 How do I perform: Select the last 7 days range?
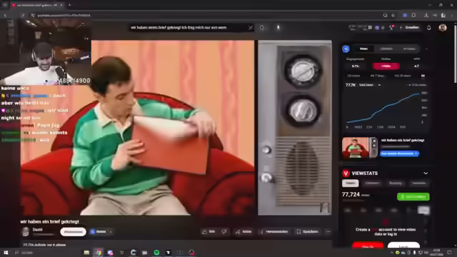(377, 76)
